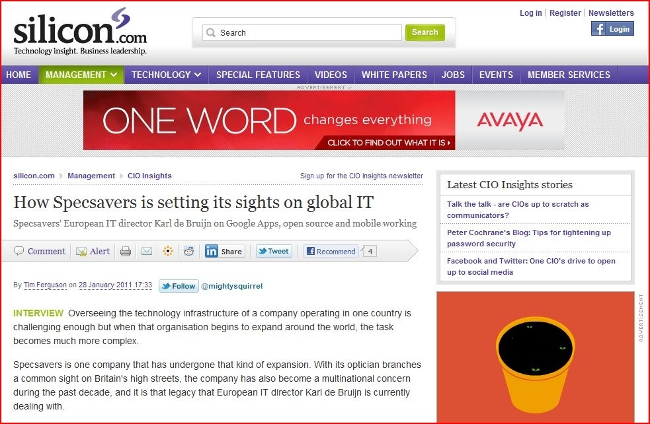Click the Management breadcrumb link
650x424 pixels.
pyautogui.click(x=91, y=176)
